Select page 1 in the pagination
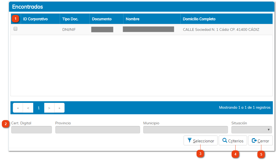 (39, 108)
